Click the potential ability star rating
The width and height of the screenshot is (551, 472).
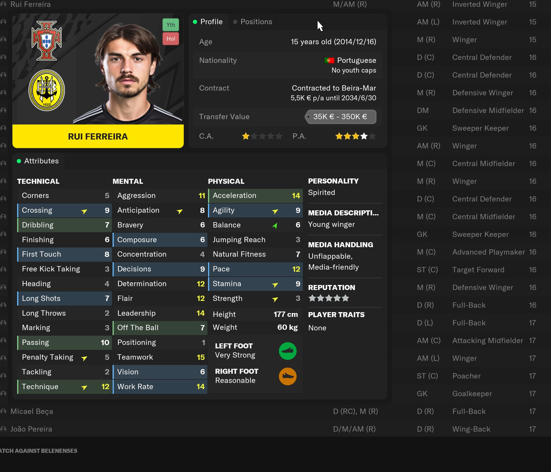coord(356,136)
